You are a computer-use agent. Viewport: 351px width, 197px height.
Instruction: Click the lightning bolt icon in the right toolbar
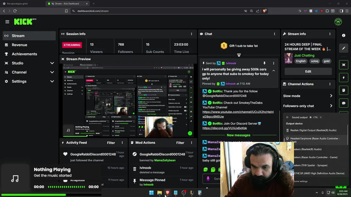click(x=344, y=78)
